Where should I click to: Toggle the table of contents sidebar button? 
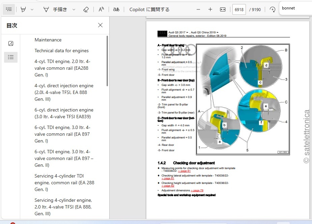coord(9,9)
